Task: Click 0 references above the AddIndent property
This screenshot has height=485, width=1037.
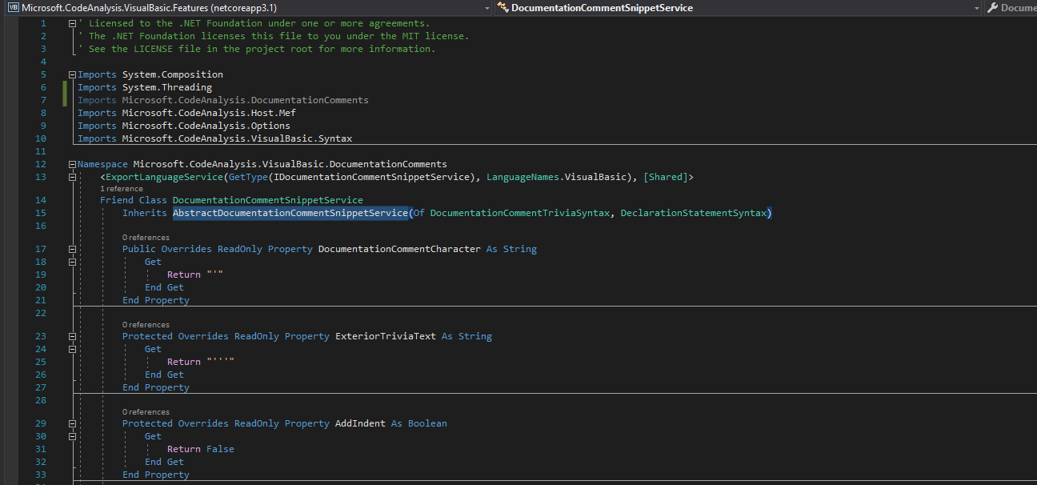Action: point(145,411)
